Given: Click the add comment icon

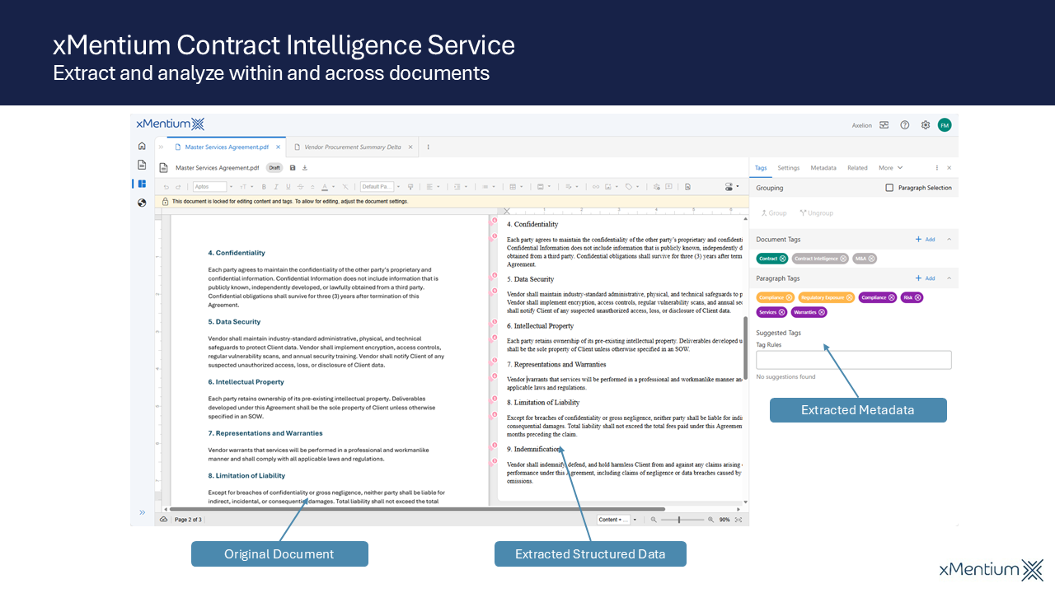Looking at the screenshot, I should [x=668, y=187].
